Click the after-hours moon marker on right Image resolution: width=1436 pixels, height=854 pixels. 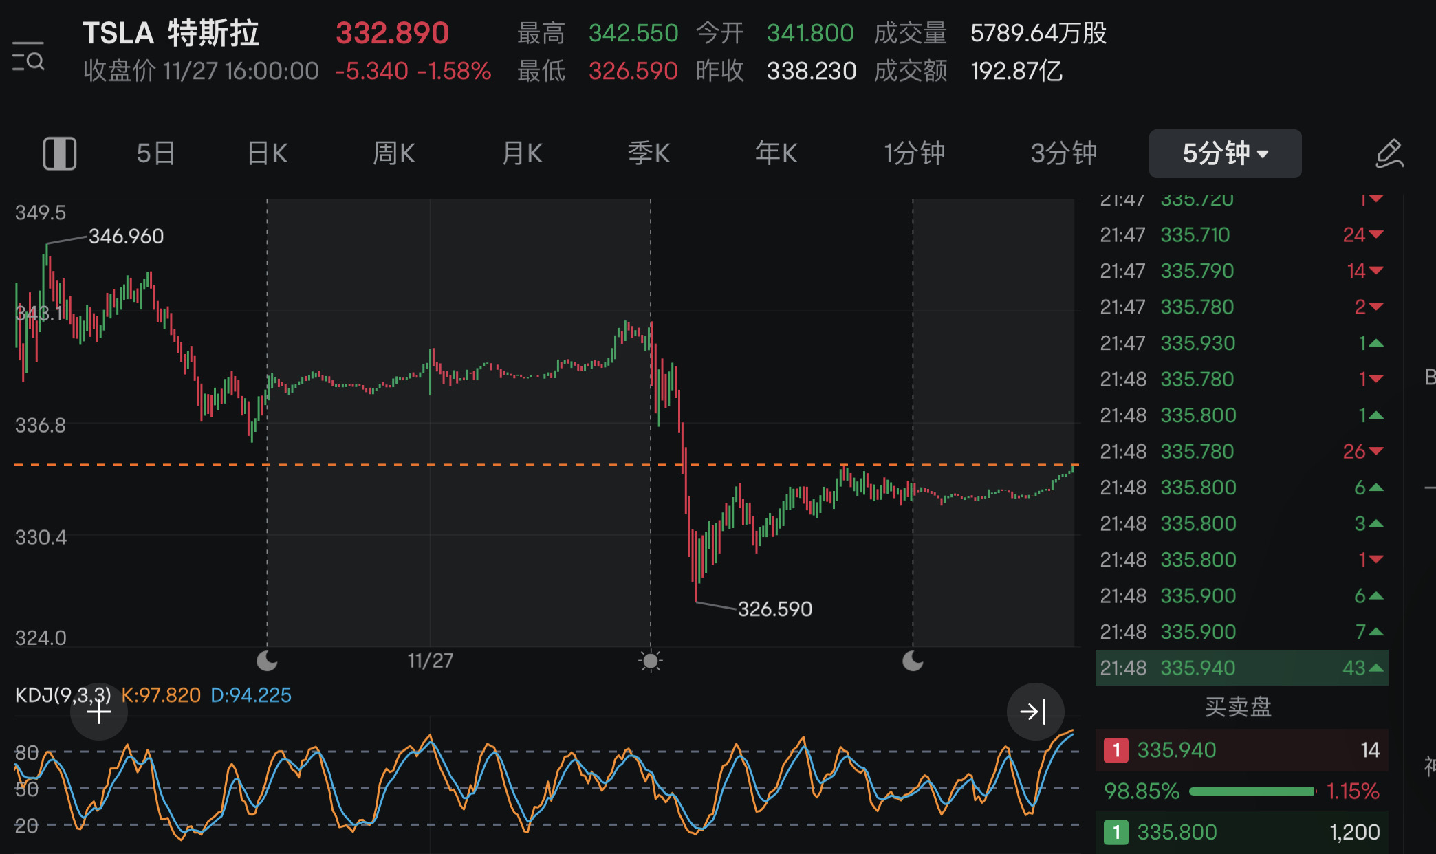tap(913, 661)
